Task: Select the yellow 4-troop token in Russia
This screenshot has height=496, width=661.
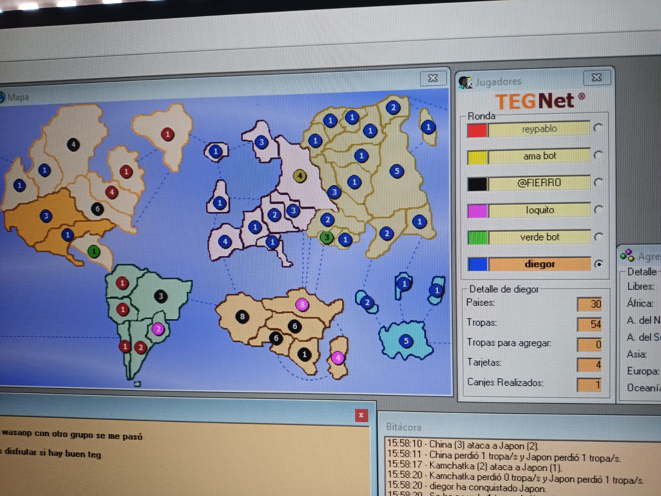Action: coord(300,176)
